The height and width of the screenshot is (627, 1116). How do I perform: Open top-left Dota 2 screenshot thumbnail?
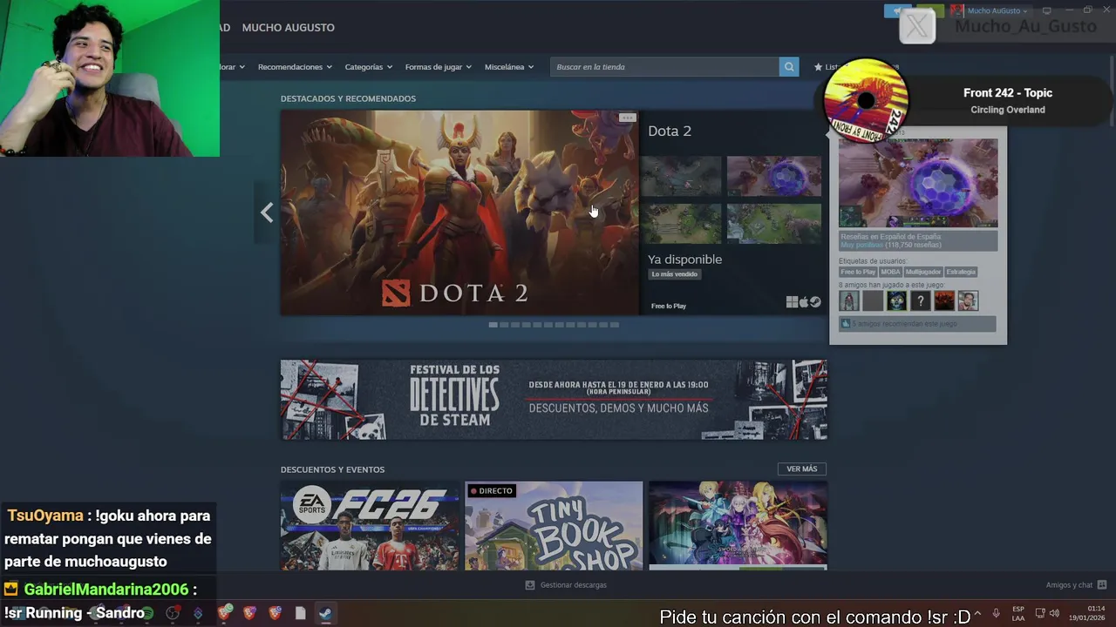(681, 177)
